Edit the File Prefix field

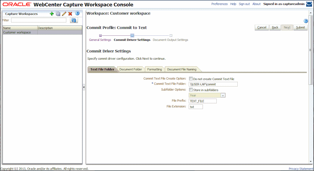203,101
